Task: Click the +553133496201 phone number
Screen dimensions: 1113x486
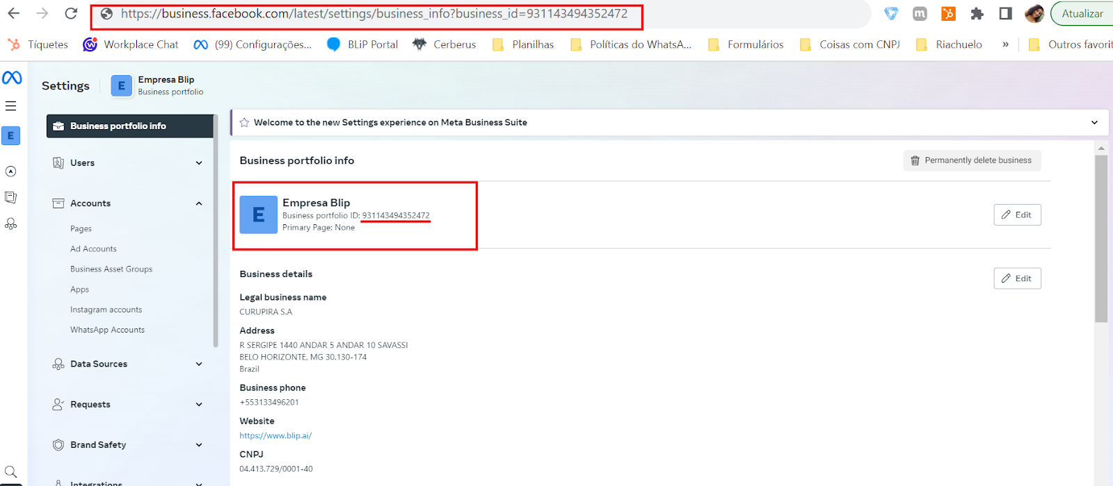Action: pyautogui.click(x=269, y=402)
